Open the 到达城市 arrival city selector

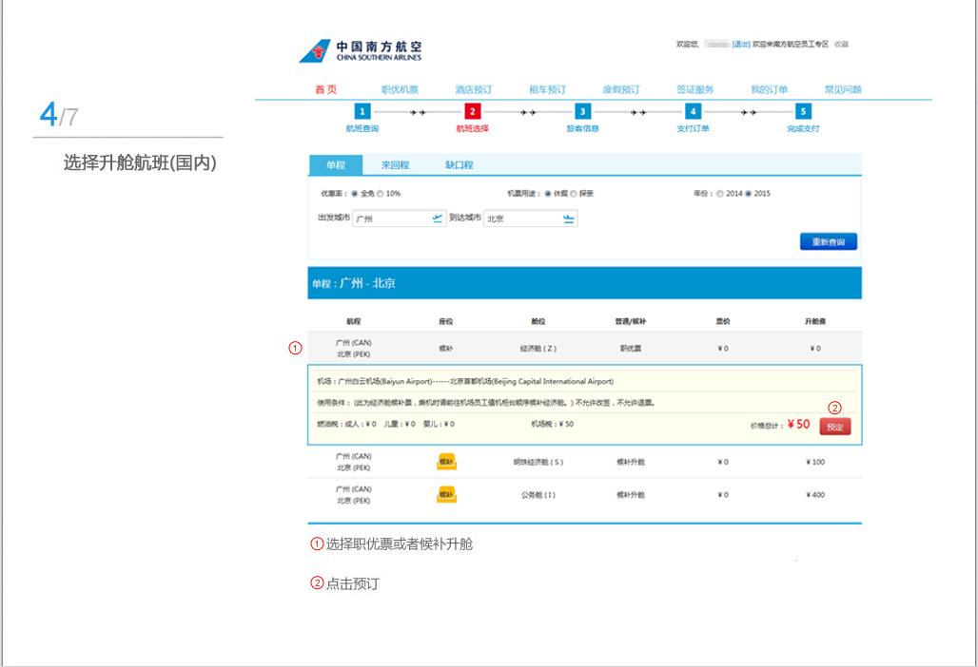coord(568,218)
